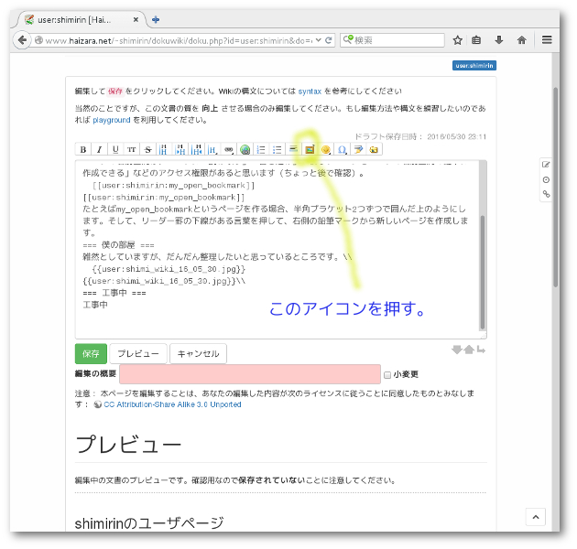
Task: Click the プレビュー preview button
Action: tap(138, 353)
